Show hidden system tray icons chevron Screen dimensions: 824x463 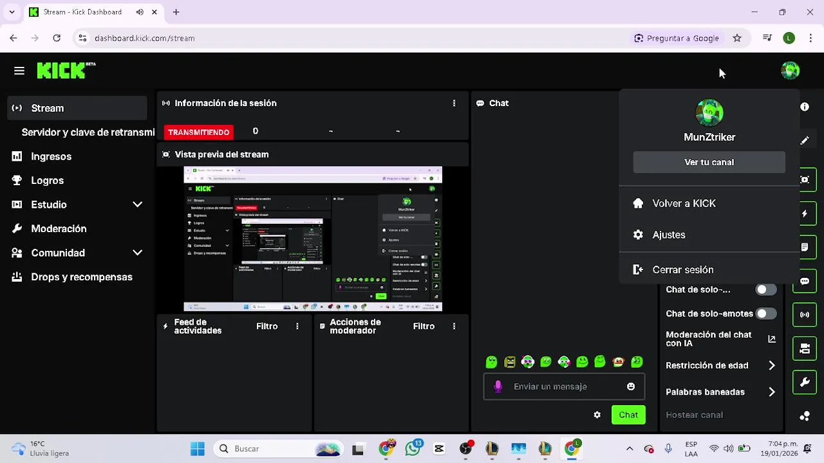[630, 449]
